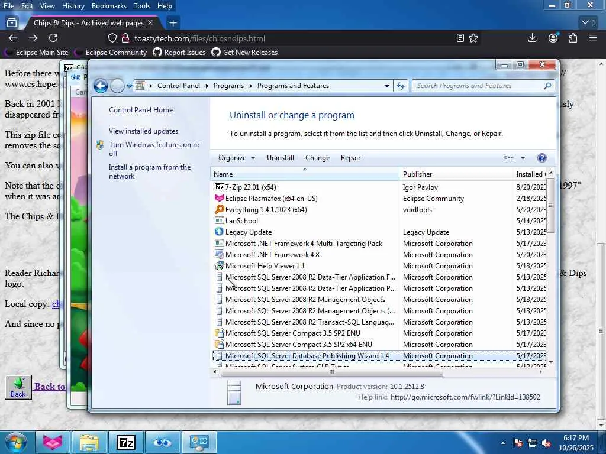This screenshot has height=454, width=606.
Task: Click the vertical scrollbar thumb of program list
Action: (550, 205)
